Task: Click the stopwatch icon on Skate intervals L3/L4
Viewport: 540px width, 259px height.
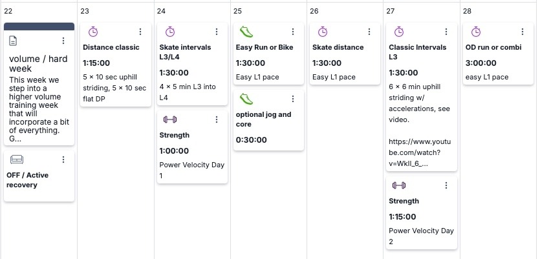Action: point(169,32)
